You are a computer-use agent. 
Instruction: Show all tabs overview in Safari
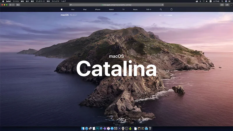(227, 5)
